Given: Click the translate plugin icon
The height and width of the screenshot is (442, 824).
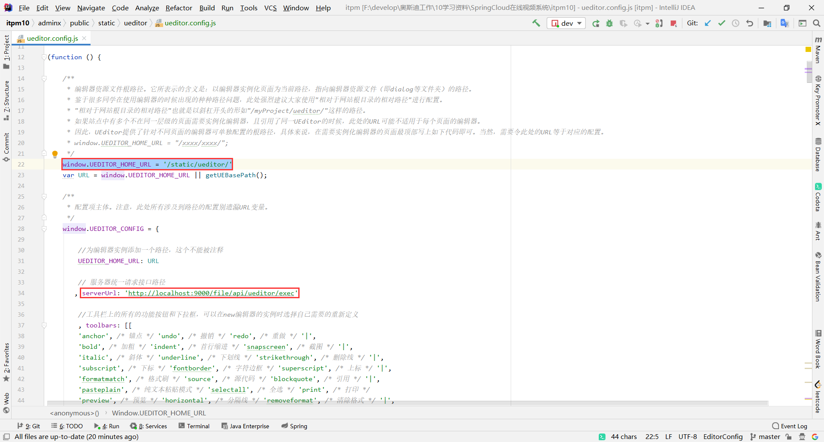Looking at the screenshot, I should tap(785, 23).
